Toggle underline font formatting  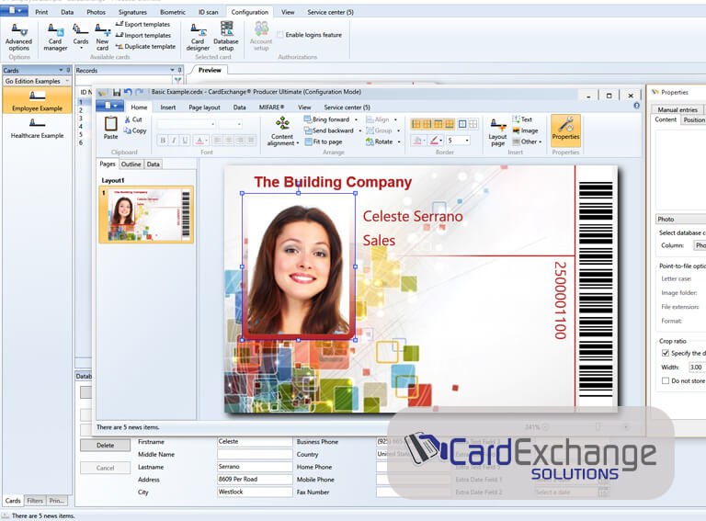pos(185,141)
